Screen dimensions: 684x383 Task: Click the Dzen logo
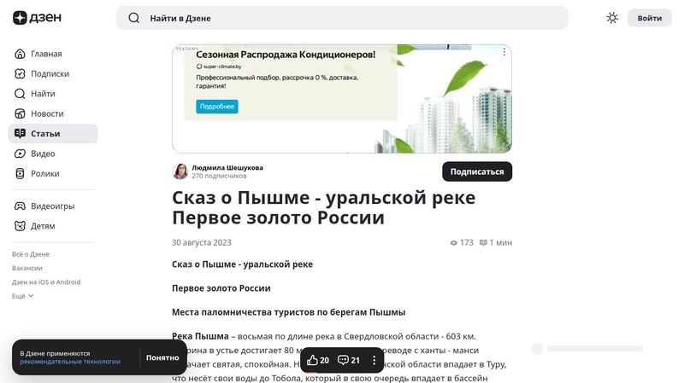click(32, 18)
